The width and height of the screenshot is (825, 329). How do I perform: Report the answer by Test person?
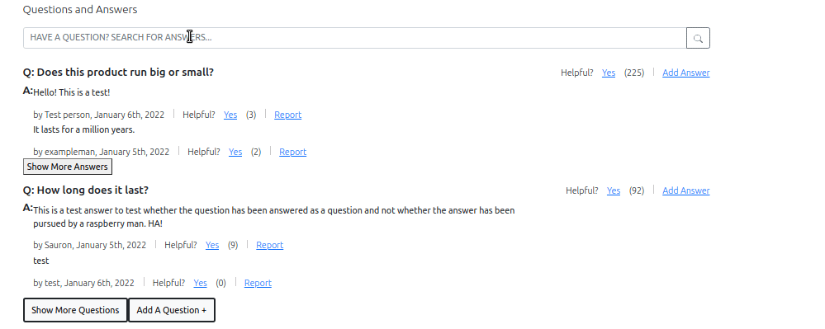(x=288, y=115)
